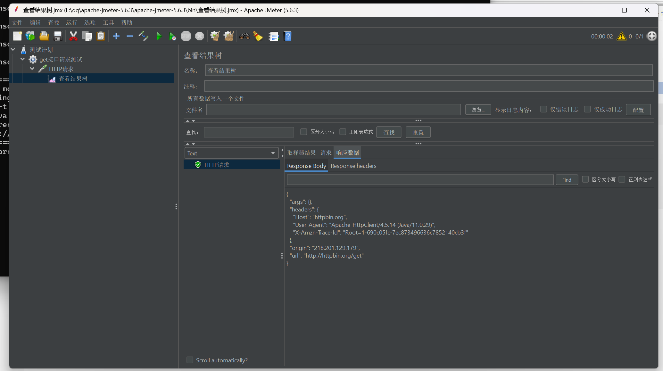Click the Start no pauses icon
Image resolution: width=663 pixels, height=371 pixels.
(x=172, y=37)
